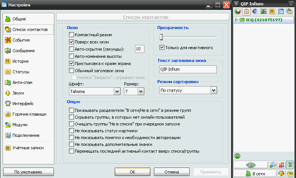Minimize the QIP Infium contact list window
Screen dimensions: 296x178
[x=291, y=4]
